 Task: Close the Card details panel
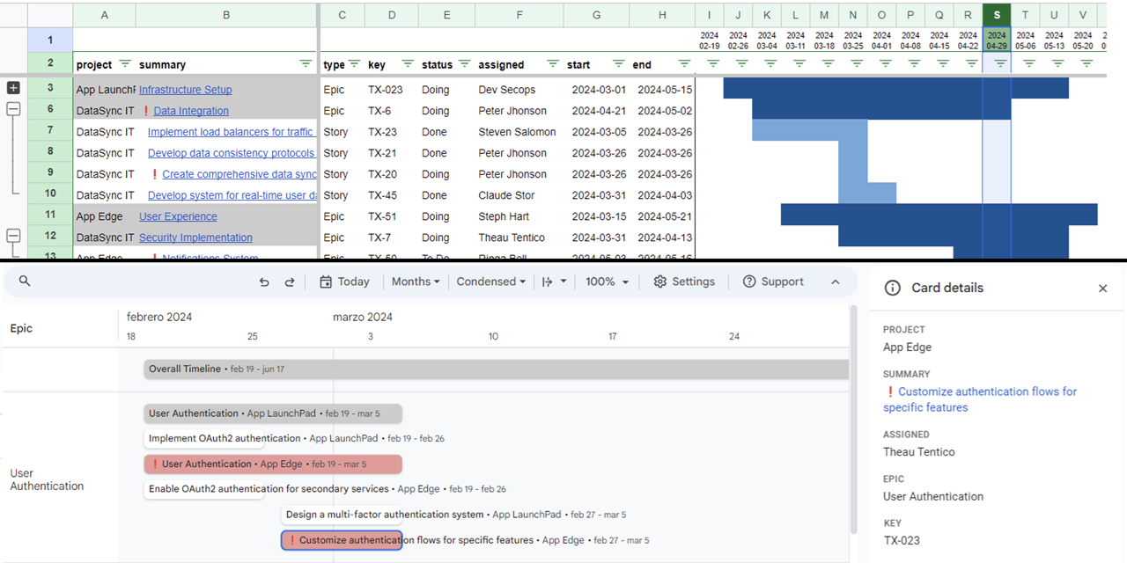(1102, 289)
